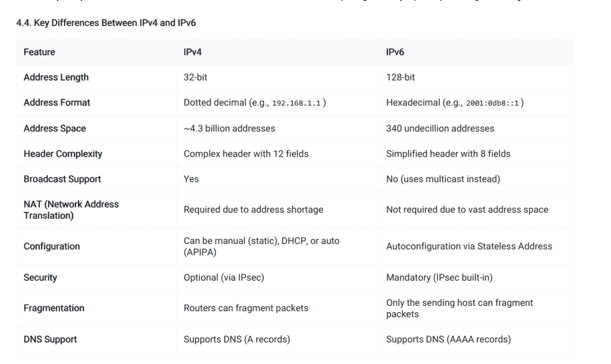The width and height of the screenshot is (611, 364).
Task: Click the Simplified header with 8 fields cell
Action: pos(448,154)
